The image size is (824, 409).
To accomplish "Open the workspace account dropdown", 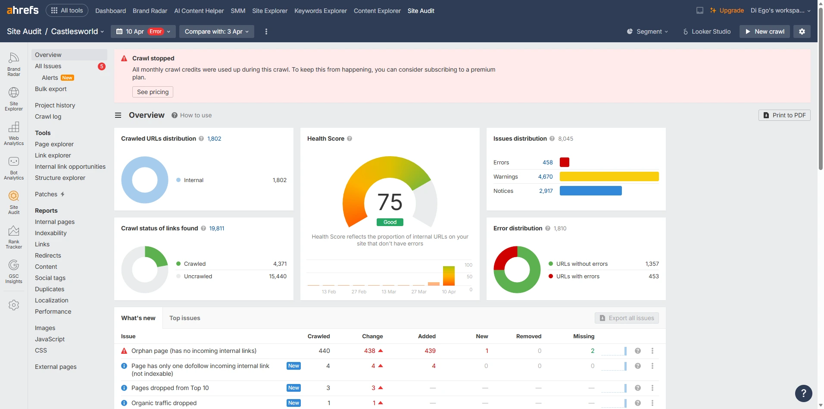I will tap(780, 10).
